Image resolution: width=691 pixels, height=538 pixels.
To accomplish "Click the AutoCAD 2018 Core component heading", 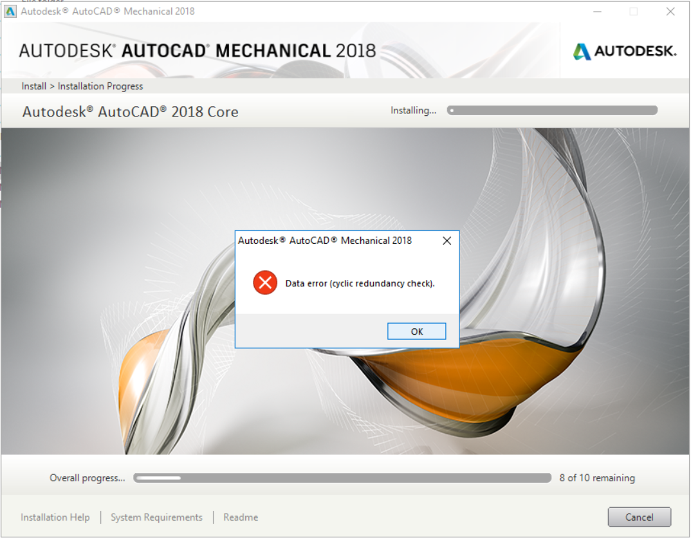I will (131, 112).
